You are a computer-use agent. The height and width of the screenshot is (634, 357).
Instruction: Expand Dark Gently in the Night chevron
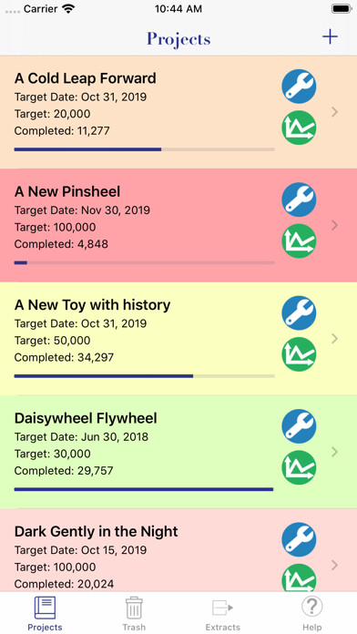click(x=334, y=565)
